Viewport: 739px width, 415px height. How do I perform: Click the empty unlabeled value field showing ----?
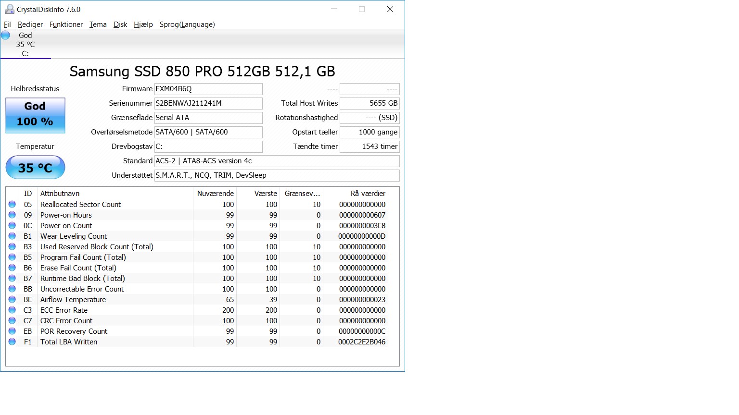369,89
